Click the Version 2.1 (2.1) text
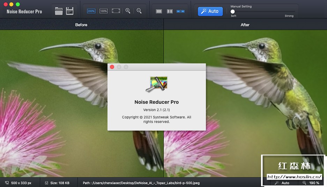 (x=156, y=110)
